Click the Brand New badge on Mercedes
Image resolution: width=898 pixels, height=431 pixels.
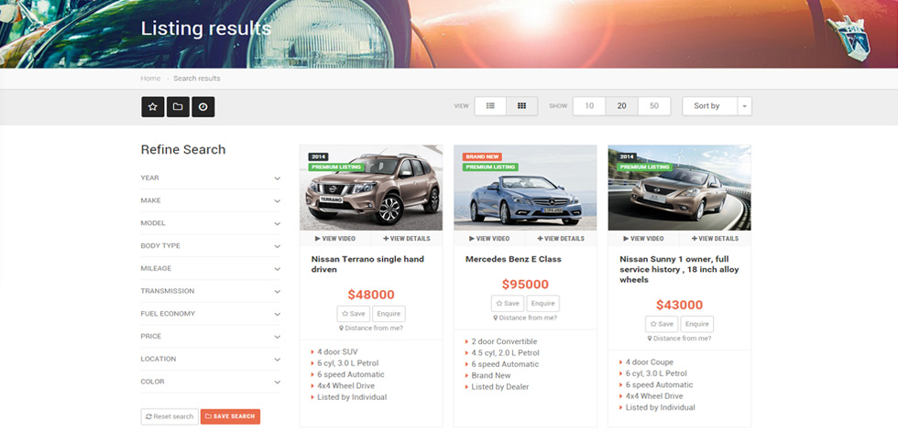pyautogui.click(x=482, y=156)
